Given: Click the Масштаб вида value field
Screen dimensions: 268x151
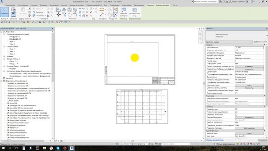Looking at the screenshot, I should pos(250,47).
